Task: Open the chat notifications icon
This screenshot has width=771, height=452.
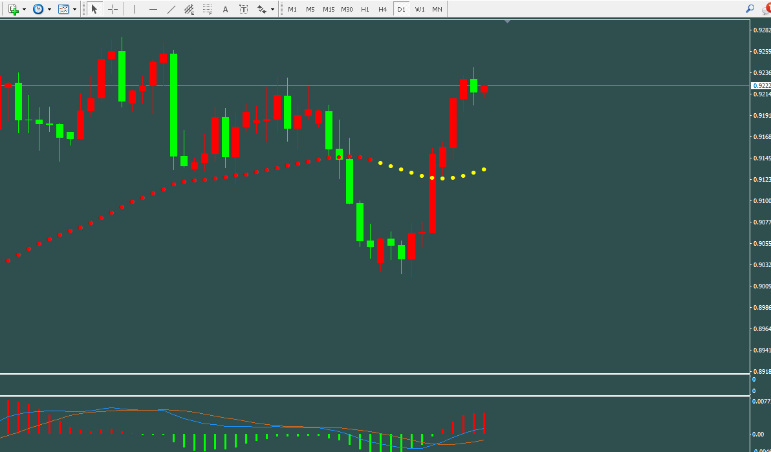Action: click(766, 8)
